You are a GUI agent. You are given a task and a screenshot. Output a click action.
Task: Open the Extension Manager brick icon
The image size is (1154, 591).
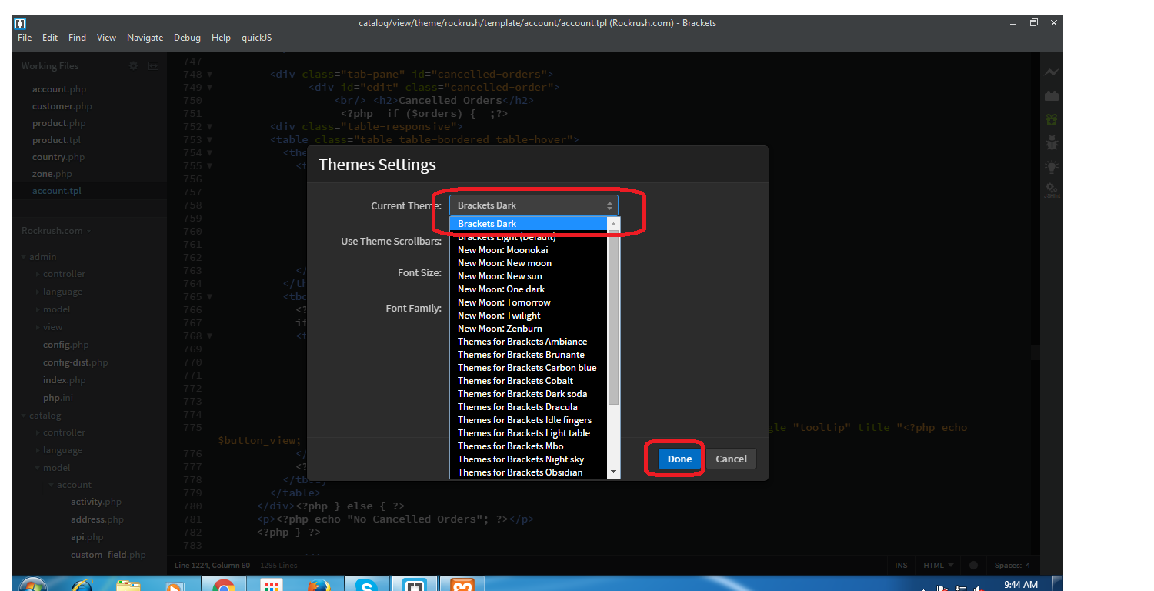pyautogui.click(x=1052, y=95)
